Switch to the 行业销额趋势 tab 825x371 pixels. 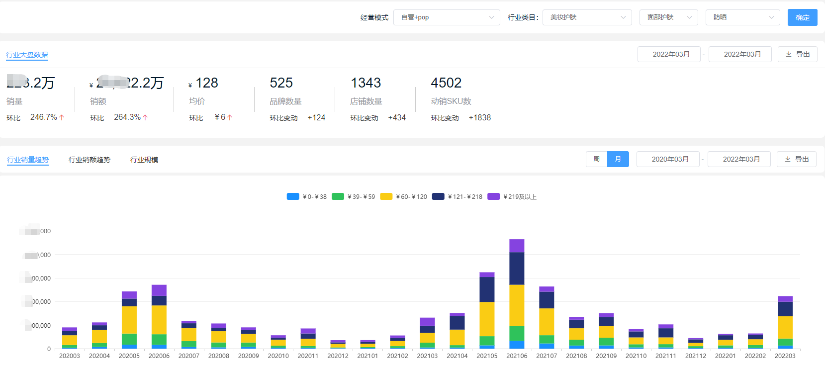coord(90,160)
